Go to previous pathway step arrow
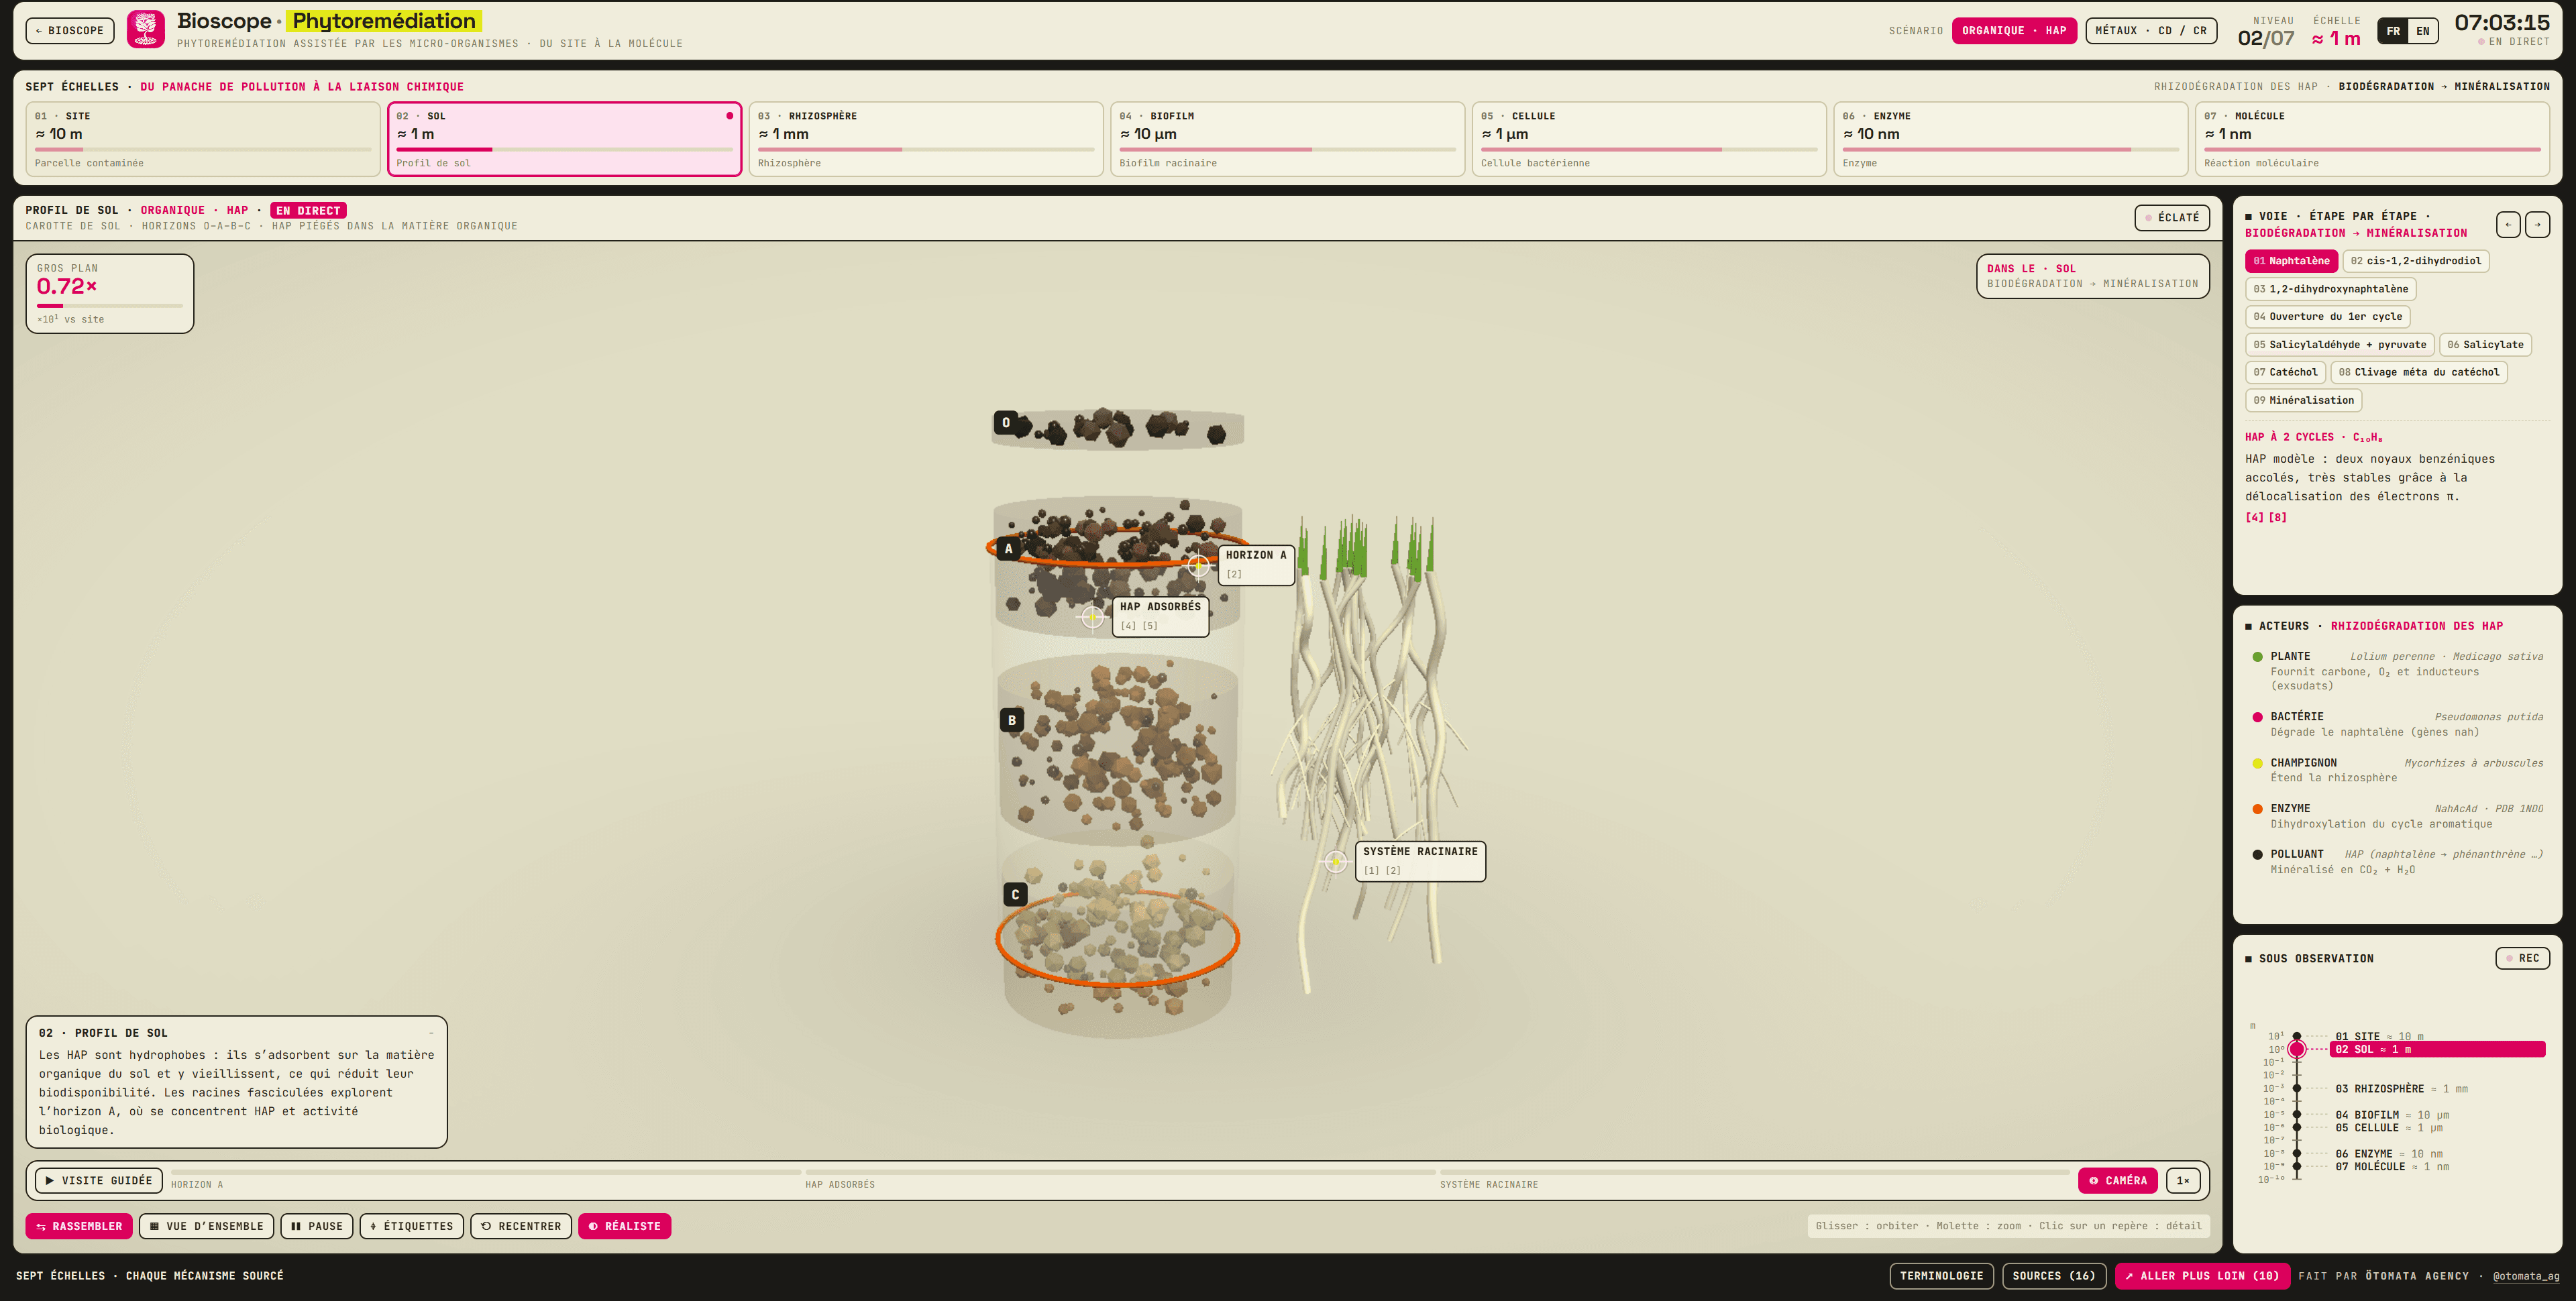 click(x=2508, y=224)
